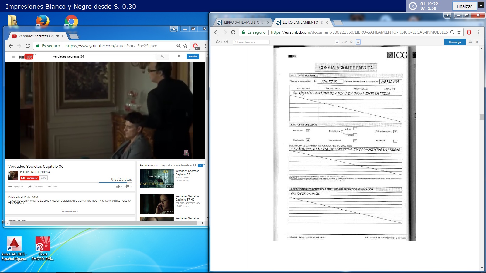Mute the Verdades Secretas tab audio
The height and width of the screenshot is (273, 486).
click(58, 36)
